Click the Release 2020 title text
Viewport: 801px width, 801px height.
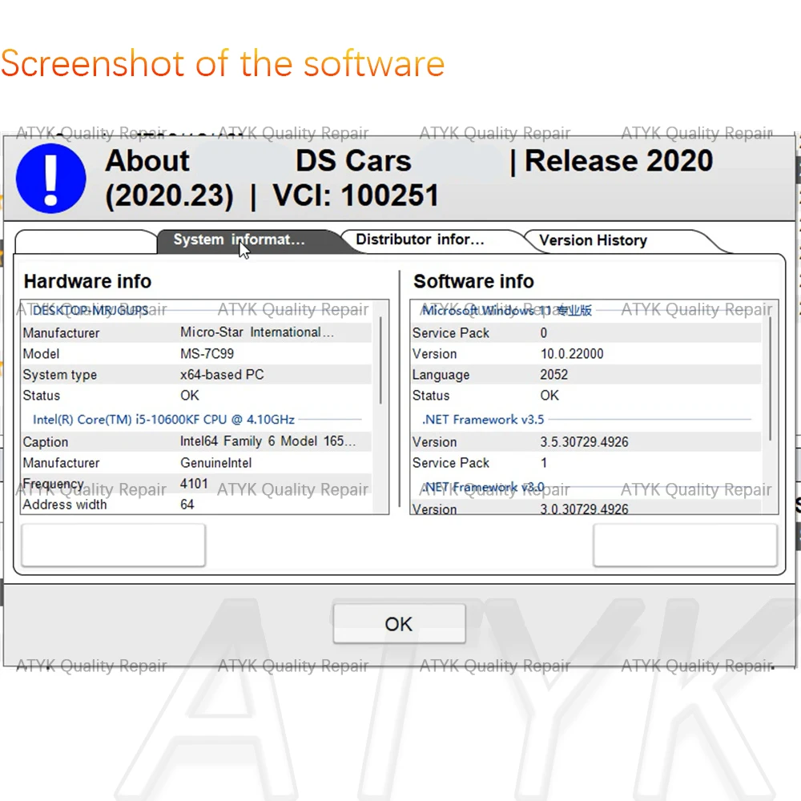click(x=618, y=161)
